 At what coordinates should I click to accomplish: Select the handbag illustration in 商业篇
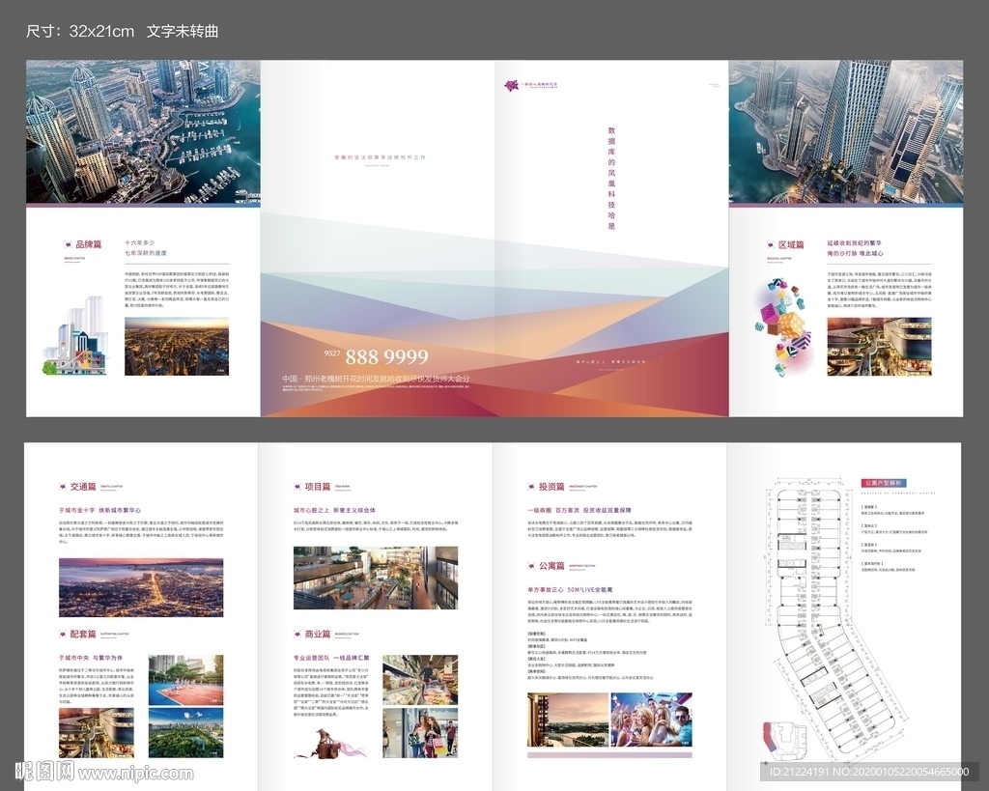331,743
